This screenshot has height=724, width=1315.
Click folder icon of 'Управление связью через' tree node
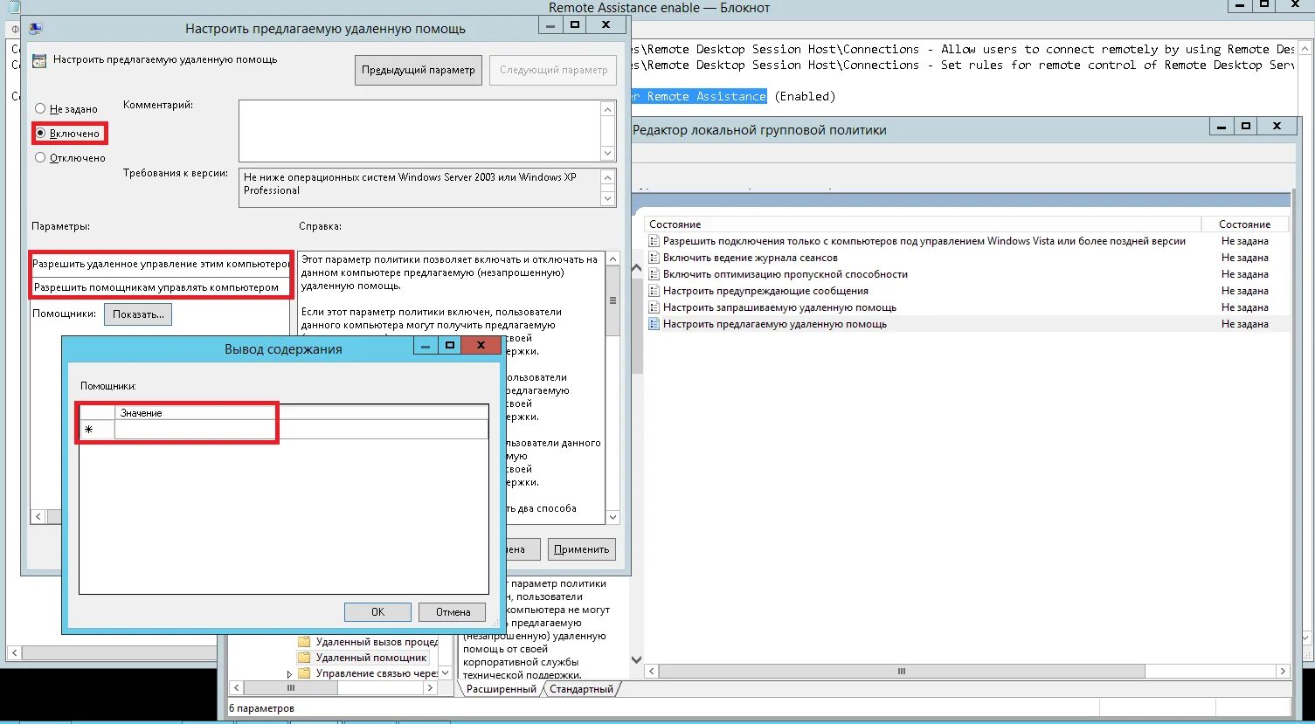(304, 673)
